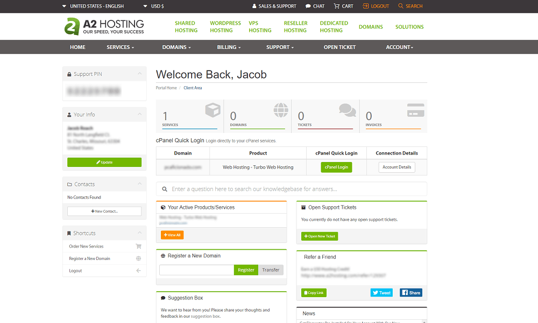Click the cart icon beside Order New Services
Image resolution: width=538 pixels, height=323 pixels.
138,246
